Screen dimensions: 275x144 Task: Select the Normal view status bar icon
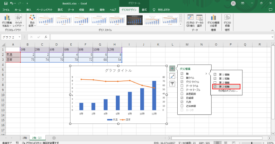click(x=217, y=143)
